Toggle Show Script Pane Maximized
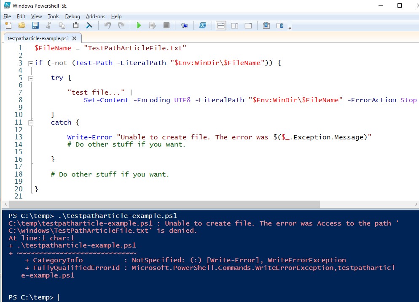Viewport: 419px width, 302px height. 248,25
